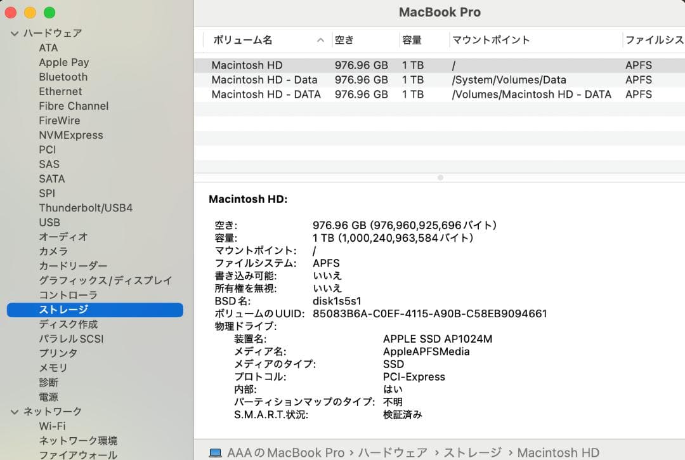Screen dimensions: 685x460
Task: Click the MacBook Pro computer icon in breadcrumb
Action: pyautogui.click(x=214, y=452)
